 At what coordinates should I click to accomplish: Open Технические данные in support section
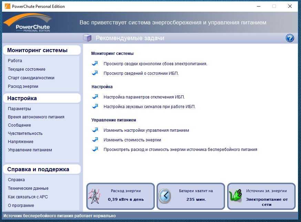pos(28,188)
